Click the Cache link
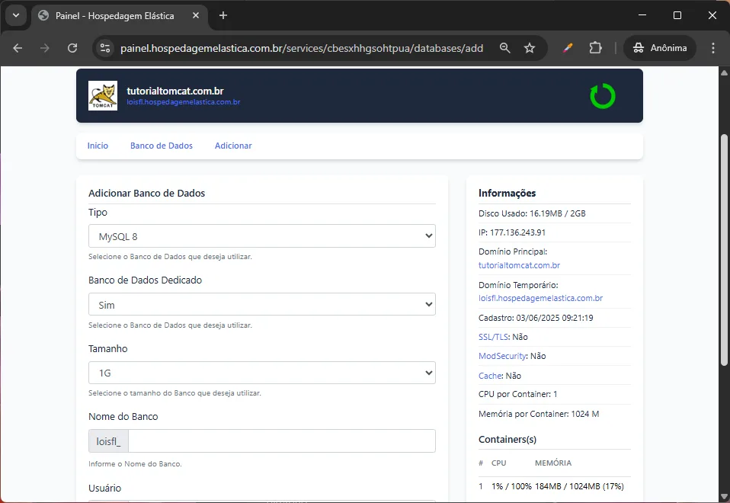Image resolution: width=730 pixels, height=503 pixels. point(490,376)
